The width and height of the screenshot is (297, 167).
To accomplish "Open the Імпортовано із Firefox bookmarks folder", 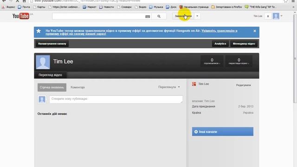I will [x=226, y=7].
